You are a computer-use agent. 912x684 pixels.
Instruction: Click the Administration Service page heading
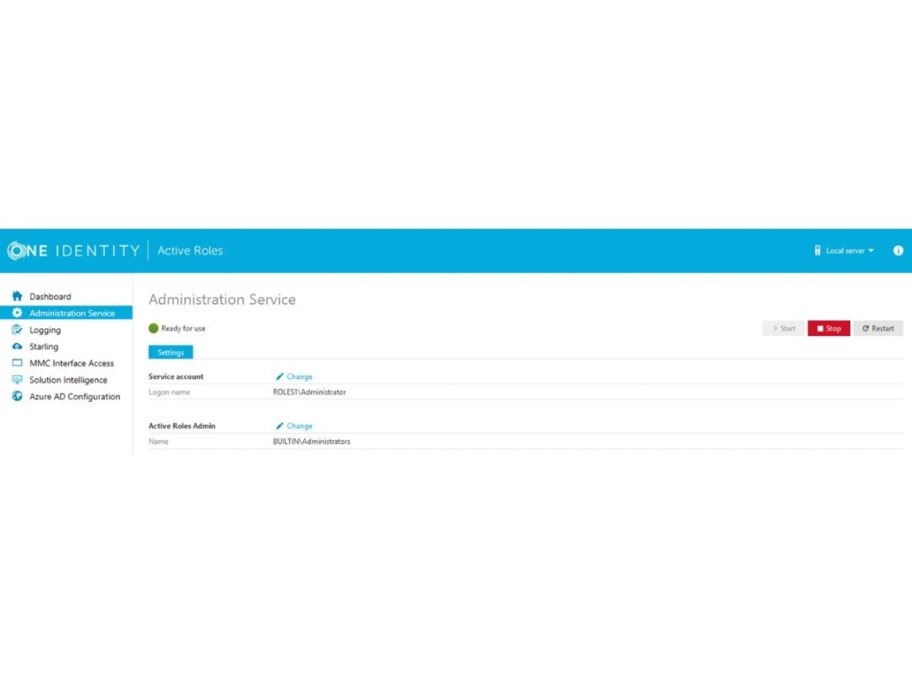pos(222,299)
